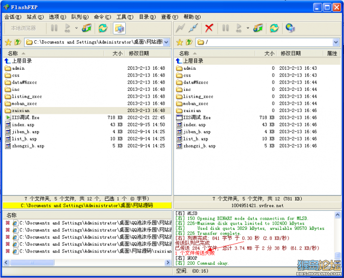The width and height of the screenshot is (344, 278).
Task: Sort remote pane by 属性 column header
Action: 332,53
